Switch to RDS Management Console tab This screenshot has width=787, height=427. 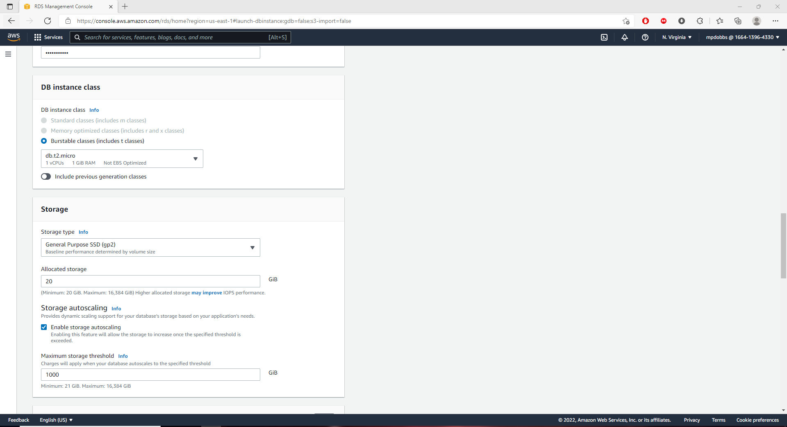pyautogui.click(x=64, y=7)
